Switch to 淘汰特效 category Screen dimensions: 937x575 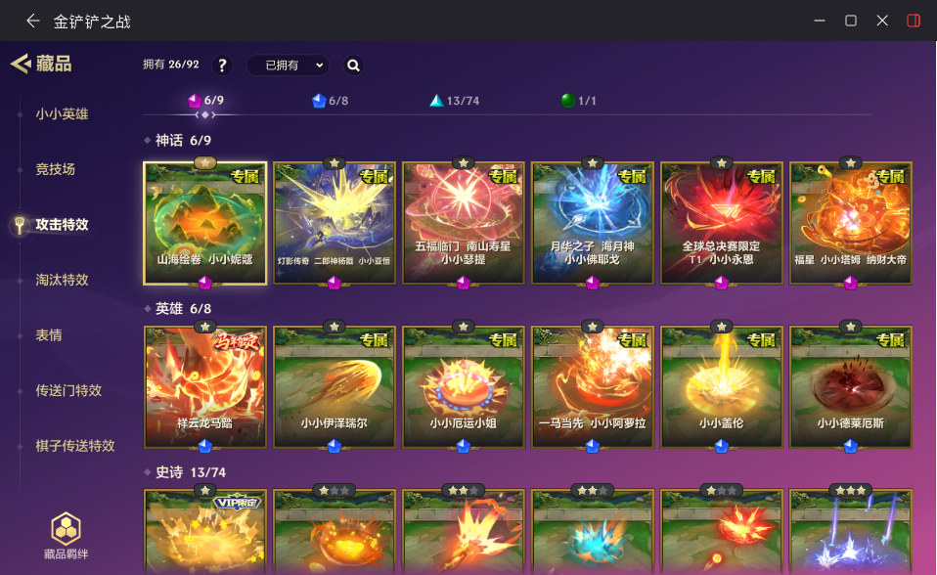click(x=62, y=280)
